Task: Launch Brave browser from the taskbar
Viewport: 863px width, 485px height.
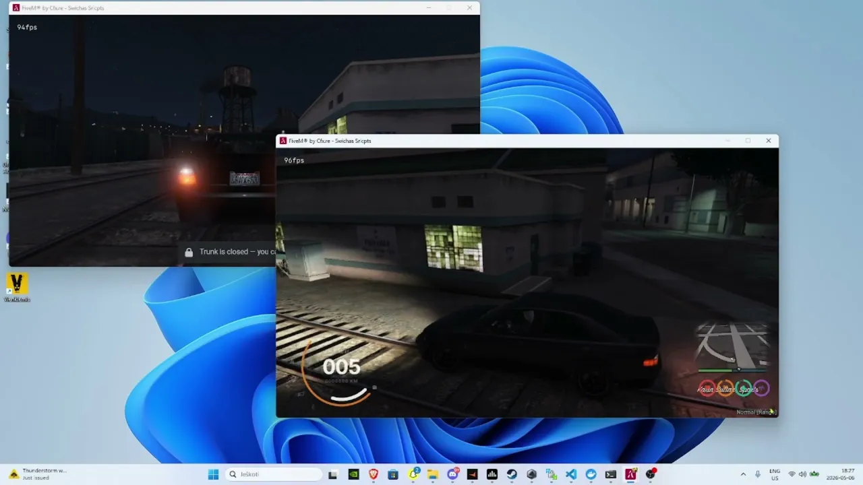Action: click(x=374, y=474)
